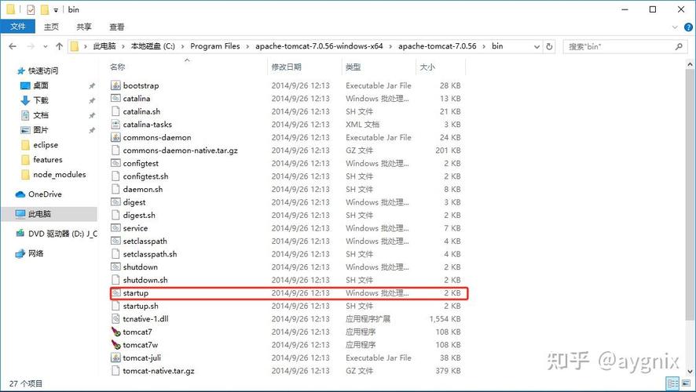
Task: Select the tomcat7 application icon
Action: [115, 332]
